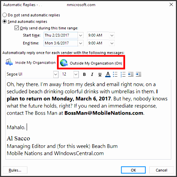This screenshot has height=177, width=177.
Task: Open the Start time date picker dropdown
Action: [x=81, y=35]
